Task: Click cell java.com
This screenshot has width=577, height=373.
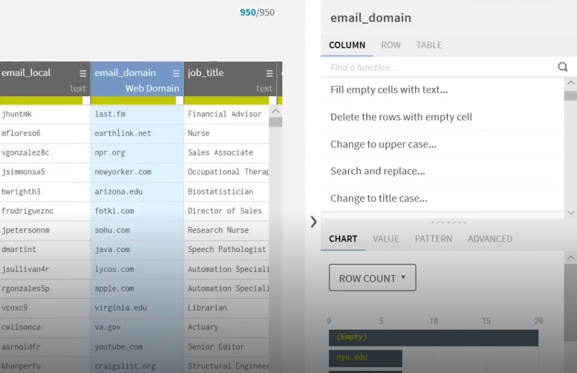Action: (137, 250)
